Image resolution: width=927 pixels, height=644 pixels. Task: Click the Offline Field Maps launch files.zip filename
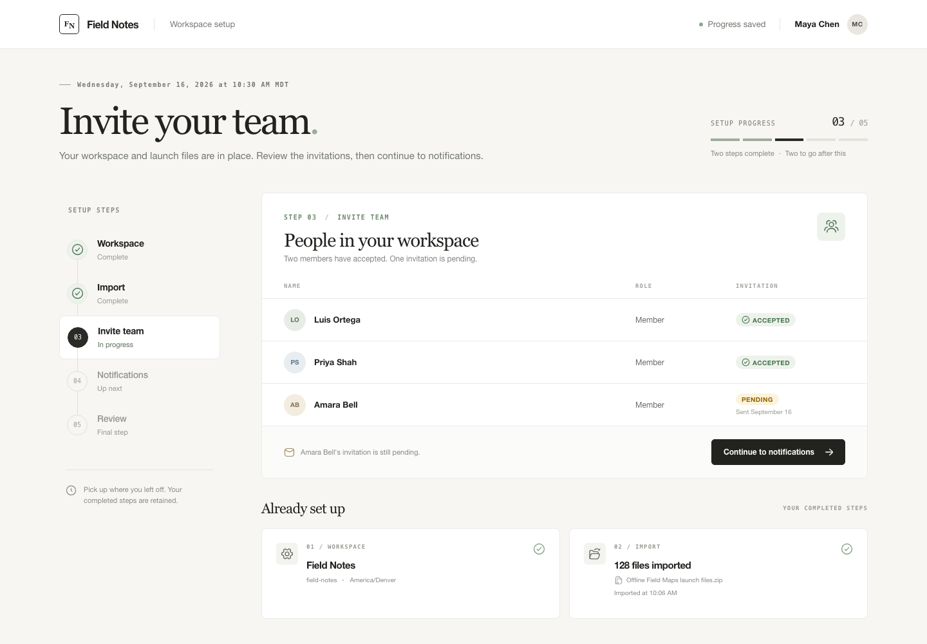point(675,580)
